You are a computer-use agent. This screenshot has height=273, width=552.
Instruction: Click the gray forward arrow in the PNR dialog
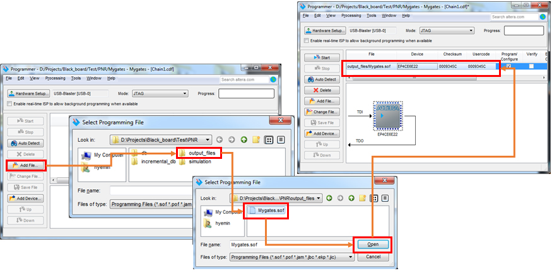click(x=232, y=140)
